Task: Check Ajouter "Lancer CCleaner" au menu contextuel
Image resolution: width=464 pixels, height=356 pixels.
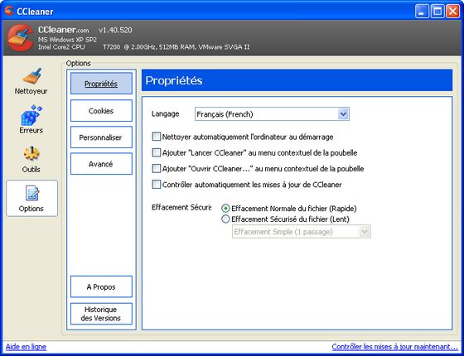Action: tap(156, 152)
